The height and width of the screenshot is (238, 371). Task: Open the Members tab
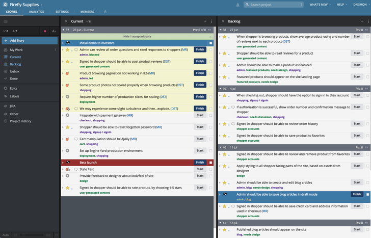pyautogui.click(x=87, y=11)
